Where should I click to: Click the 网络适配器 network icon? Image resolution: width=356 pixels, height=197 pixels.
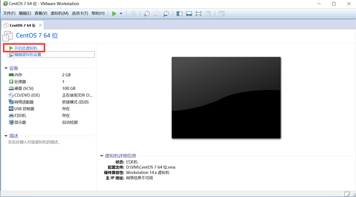pyautogui.click(x=11, y=102)
